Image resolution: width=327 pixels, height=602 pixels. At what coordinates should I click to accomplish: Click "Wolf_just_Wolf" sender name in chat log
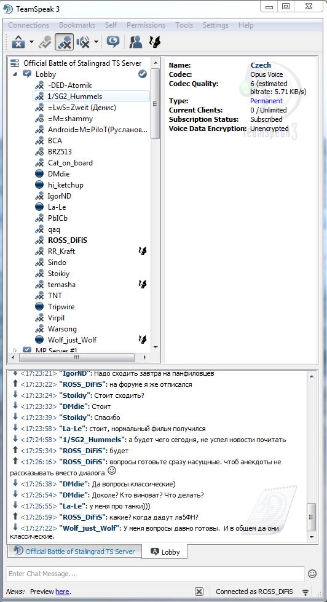[x=90, y=528]
